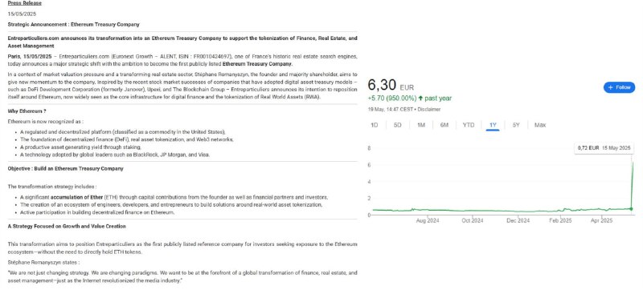
Task: Click the blue Follow button
Action: (x=619, y=87)
